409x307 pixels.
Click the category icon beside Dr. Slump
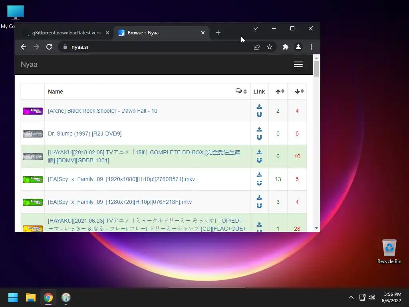coord(33,134)
